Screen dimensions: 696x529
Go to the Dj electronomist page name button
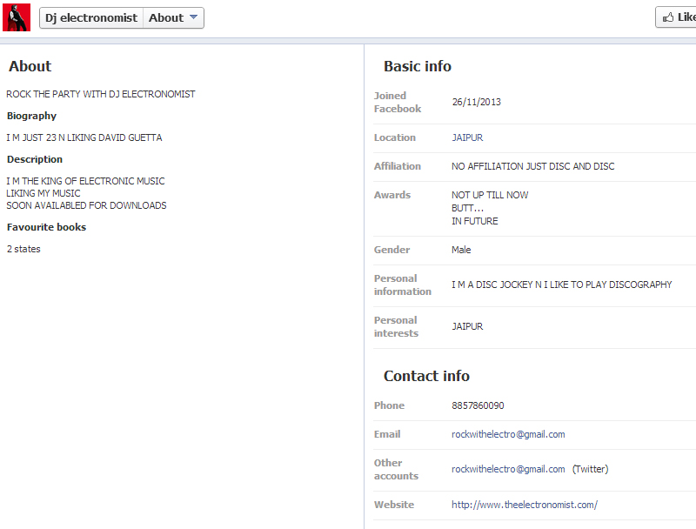point(91,17)
